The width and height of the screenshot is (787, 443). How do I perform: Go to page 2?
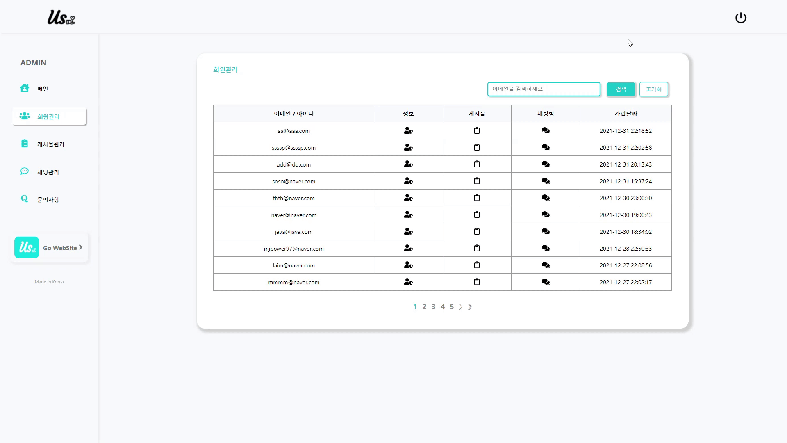[x=424, y=307]
